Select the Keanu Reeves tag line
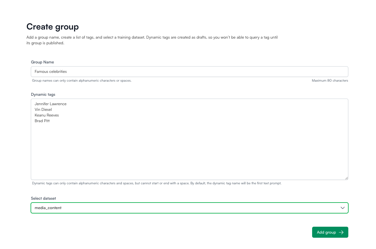The height and width of the screenshot is (249, 376). click(47, 115)
